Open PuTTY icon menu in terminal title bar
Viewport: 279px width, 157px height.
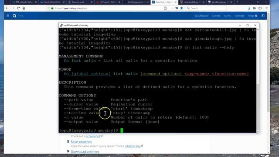61,25
